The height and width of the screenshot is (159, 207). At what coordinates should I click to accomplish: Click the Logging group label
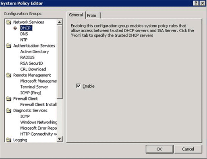click(20, 140)
